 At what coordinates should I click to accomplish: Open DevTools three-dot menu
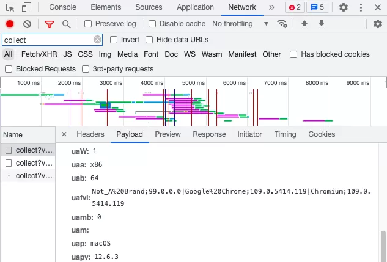point(361,7)
